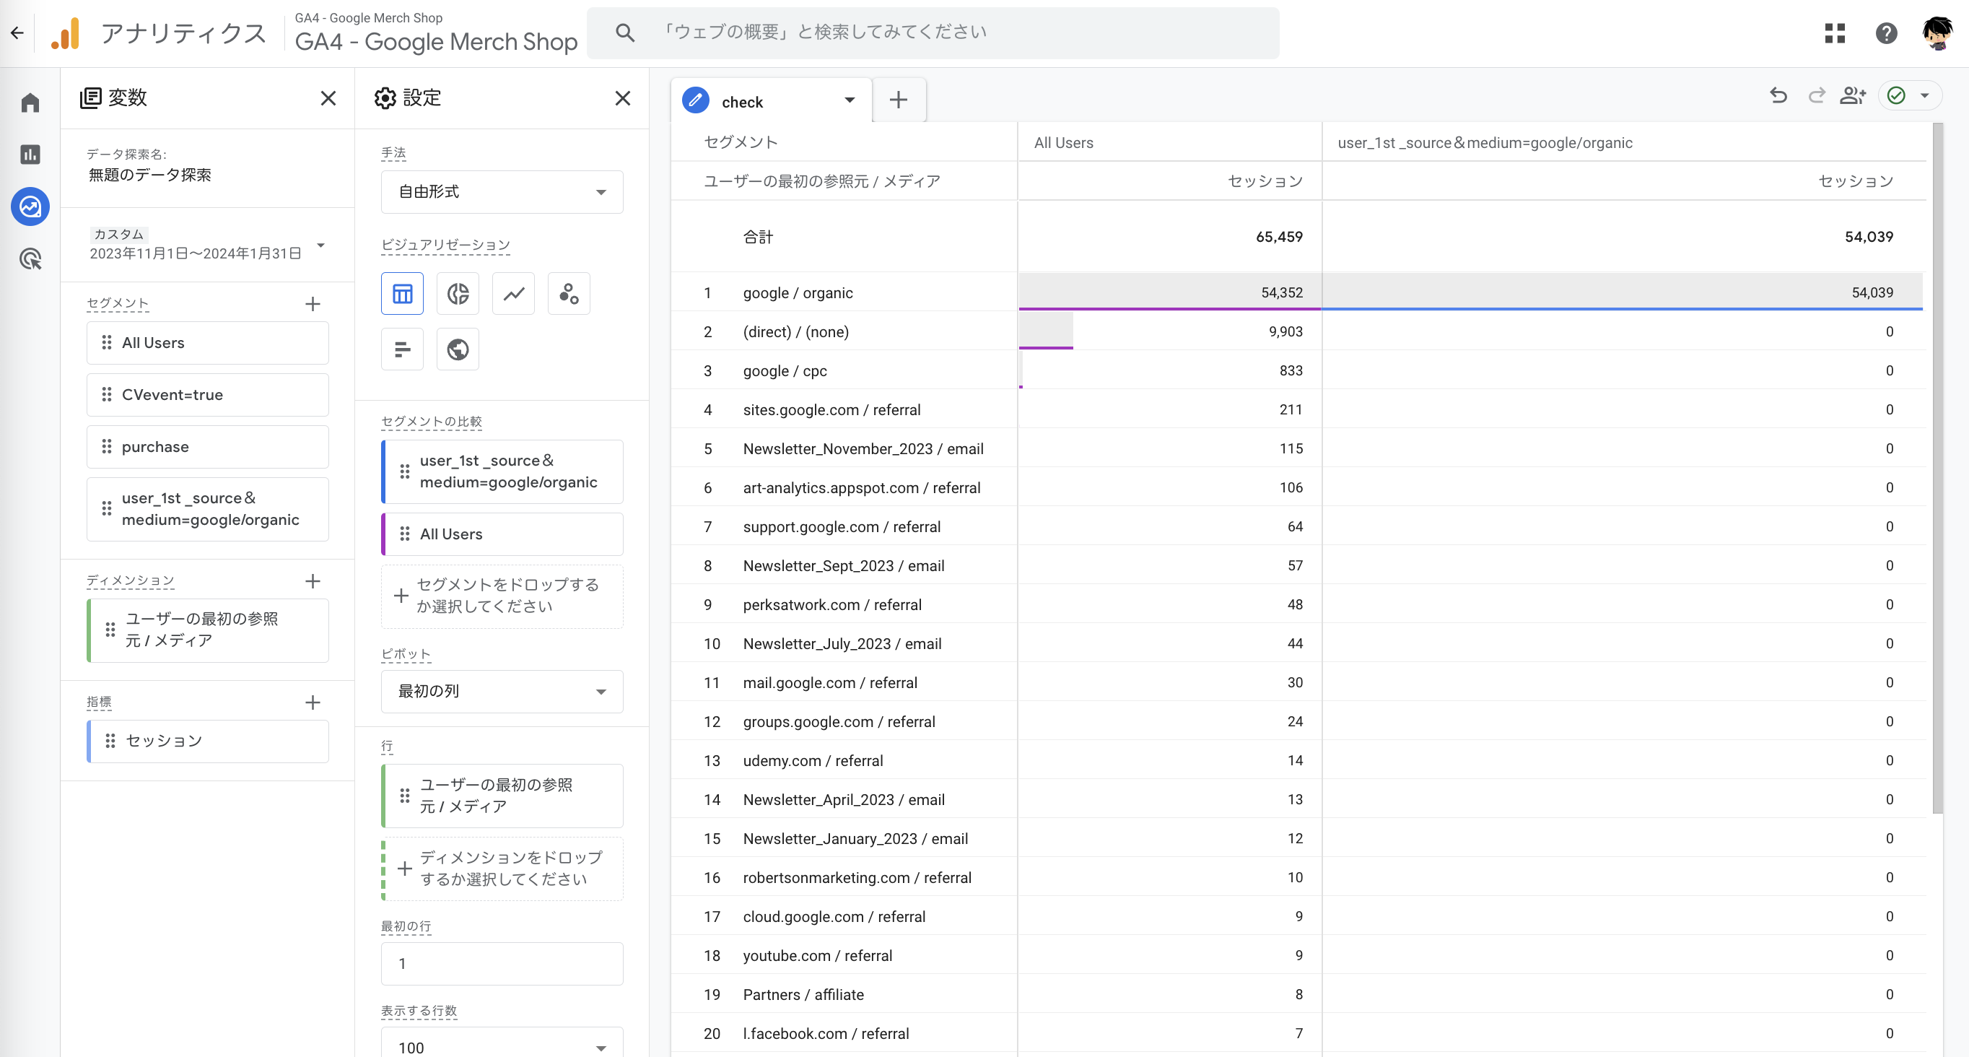Select the table visualization icon

[x=402, y=294]
